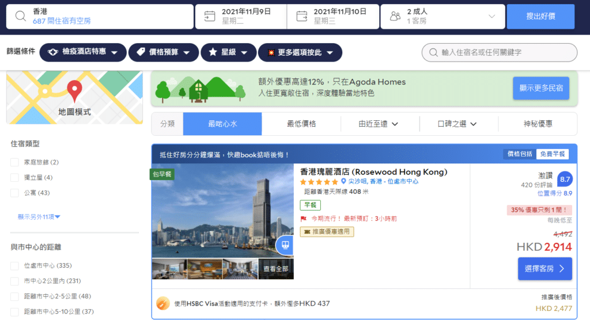590x320 pixels.
Task: Open the 地圖模式 map view
Action: click(x=74, y=97)
